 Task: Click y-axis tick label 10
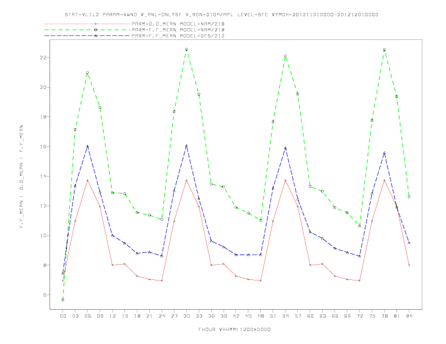coord(43,236)
